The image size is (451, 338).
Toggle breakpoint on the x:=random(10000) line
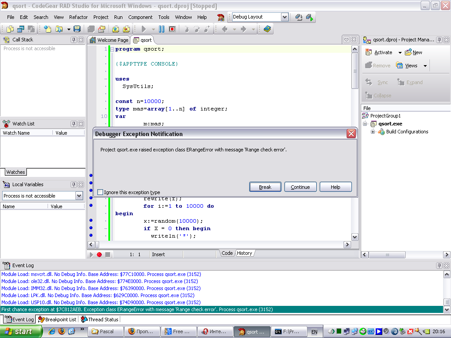click(x=91, y=220)
